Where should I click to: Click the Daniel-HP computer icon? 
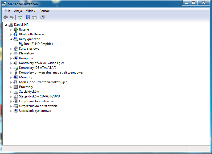[11, 25]
